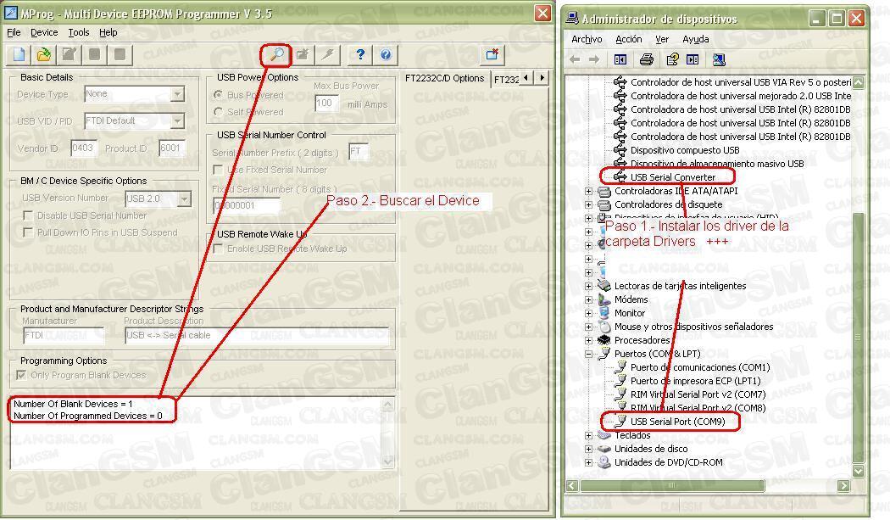Click the lightning bolt program icon
Image resolution: width=890 pixels, height=520 pixels.
[327, 56]
